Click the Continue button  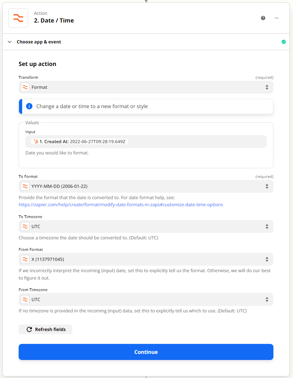[146, 352]
